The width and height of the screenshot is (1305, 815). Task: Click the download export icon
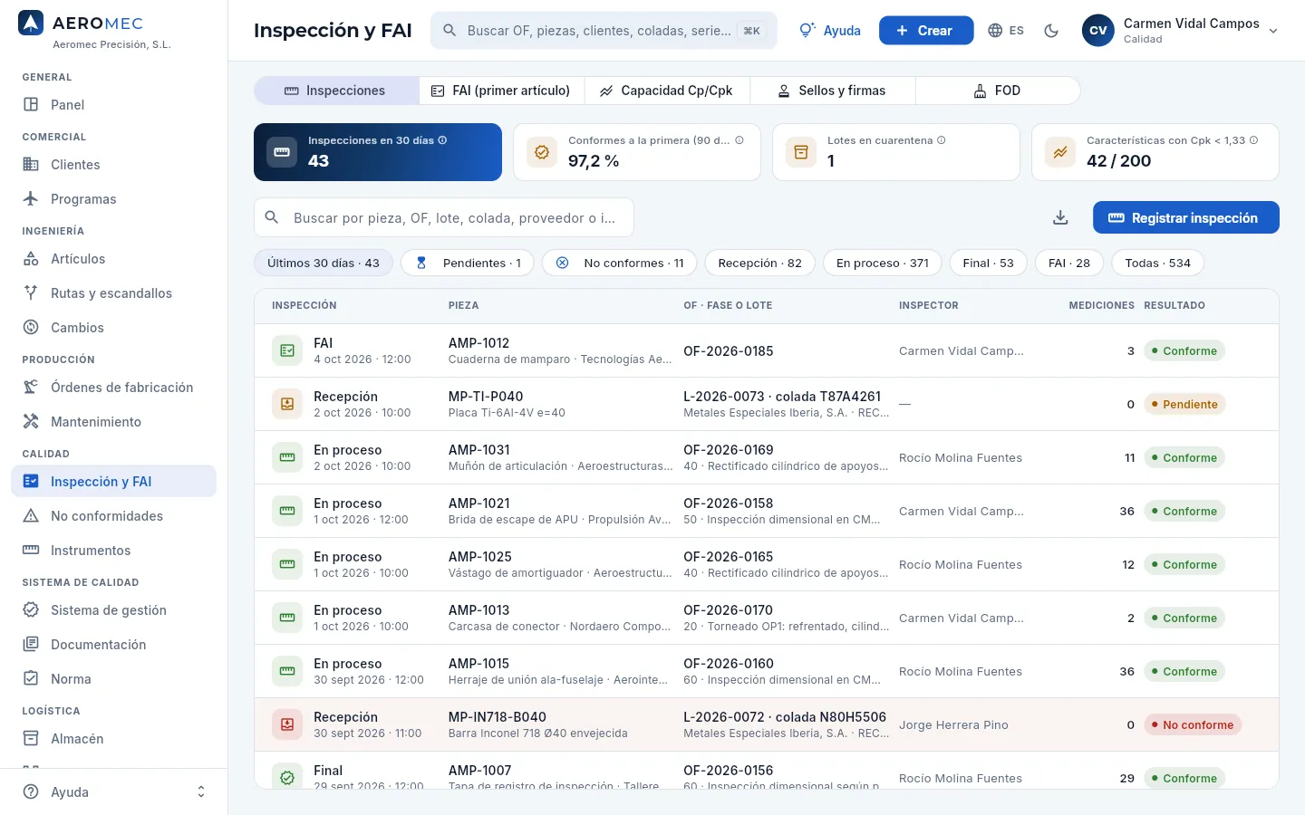pyautogui.click(x=1060, y=217)
